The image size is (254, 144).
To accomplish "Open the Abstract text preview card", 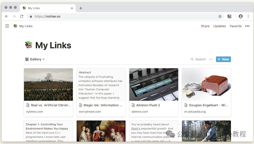I will click(x=101, y=85).
